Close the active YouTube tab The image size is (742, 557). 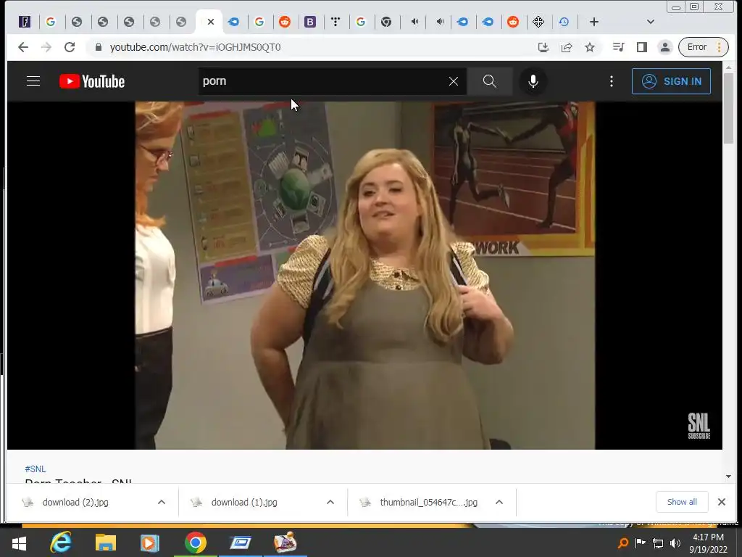click(211, 22)
